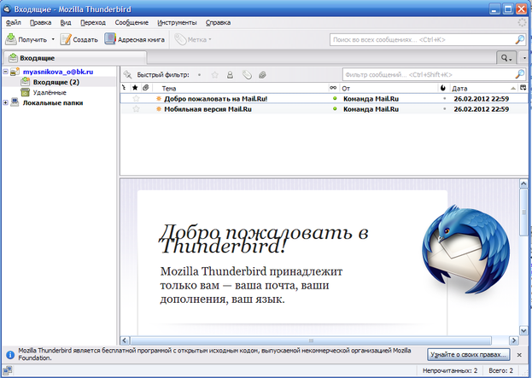Star the message Добро пожаловать на Mail.Ru!

136,99
